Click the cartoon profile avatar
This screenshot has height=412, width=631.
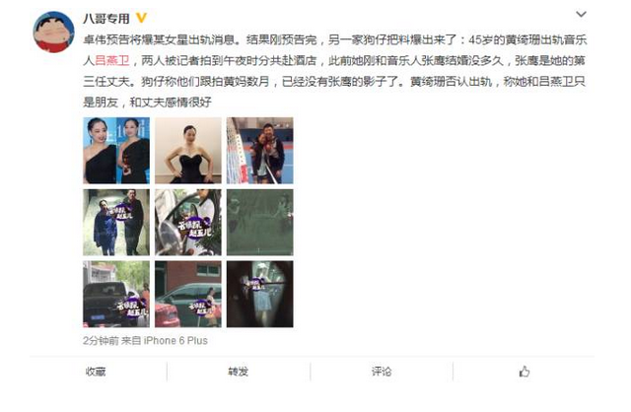[x=53, y=33]
